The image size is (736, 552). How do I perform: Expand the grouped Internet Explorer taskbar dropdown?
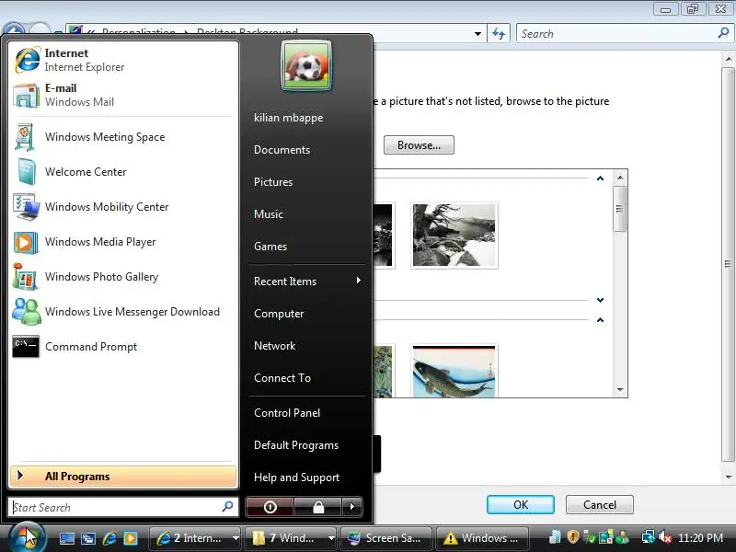click(236, 538)
